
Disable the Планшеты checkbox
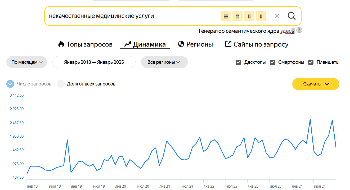(311, 62)
